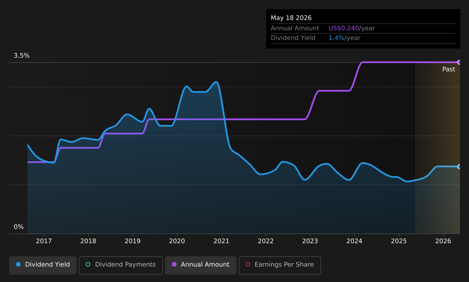Click the Dividend Yield tooltip label
This screenshot has width=469, height=282.
click(293, 38)
